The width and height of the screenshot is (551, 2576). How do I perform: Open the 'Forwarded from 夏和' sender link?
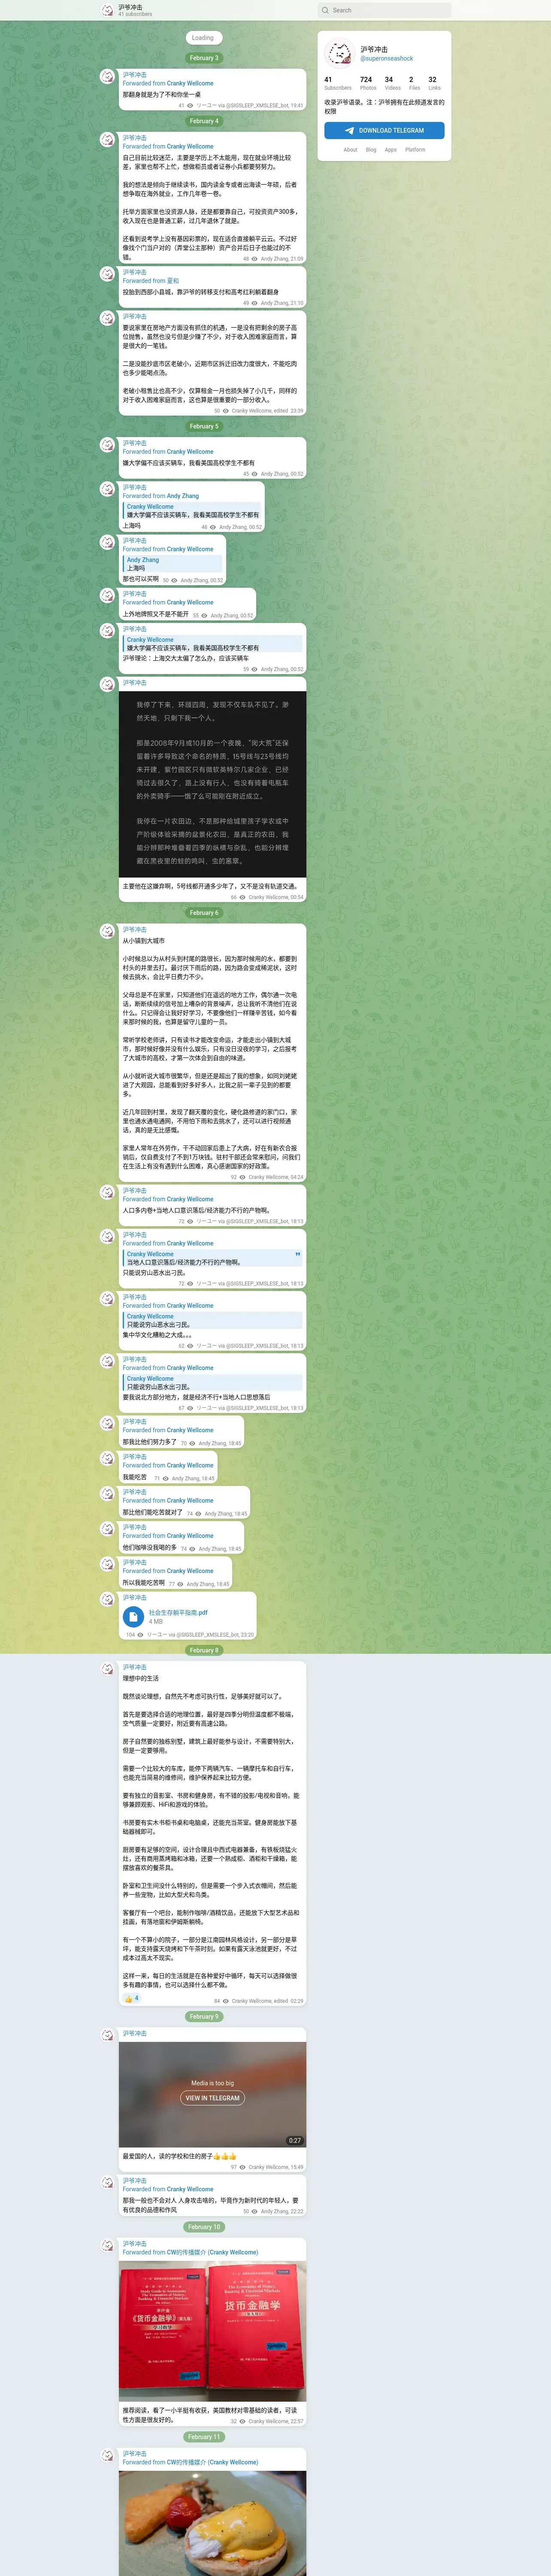pos(173,281)
